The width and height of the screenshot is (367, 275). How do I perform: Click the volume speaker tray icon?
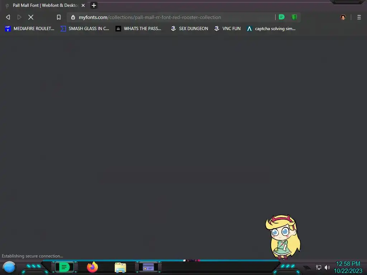click(327, 267)
